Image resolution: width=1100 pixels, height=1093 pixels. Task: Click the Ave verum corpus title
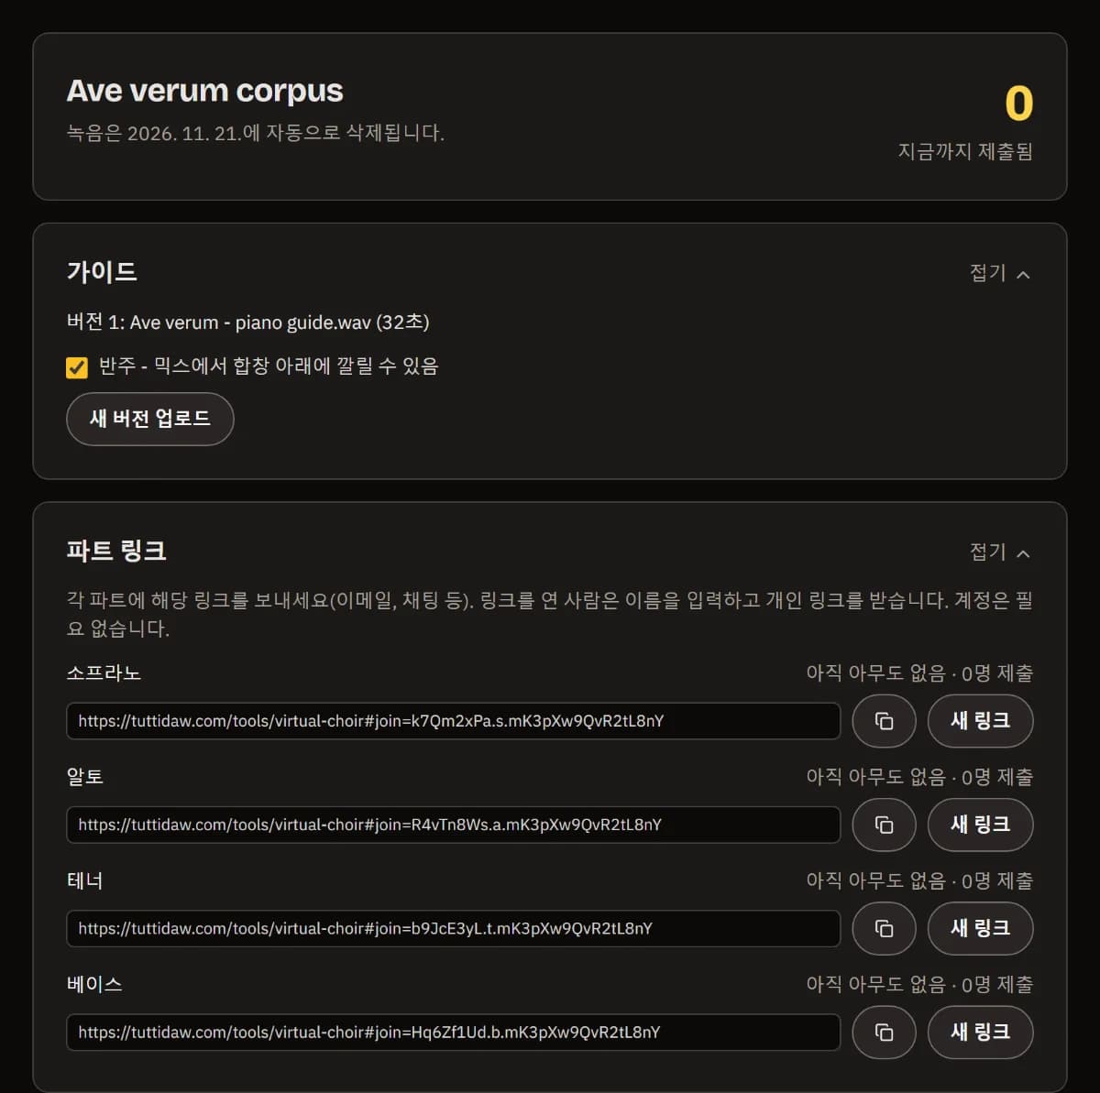204,91
